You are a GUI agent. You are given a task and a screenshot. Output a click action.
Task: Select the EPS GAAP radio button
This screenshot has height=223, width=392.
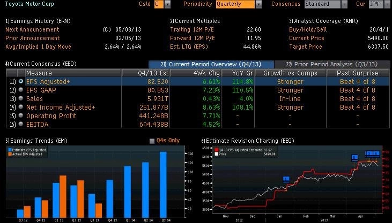[21, 90]
